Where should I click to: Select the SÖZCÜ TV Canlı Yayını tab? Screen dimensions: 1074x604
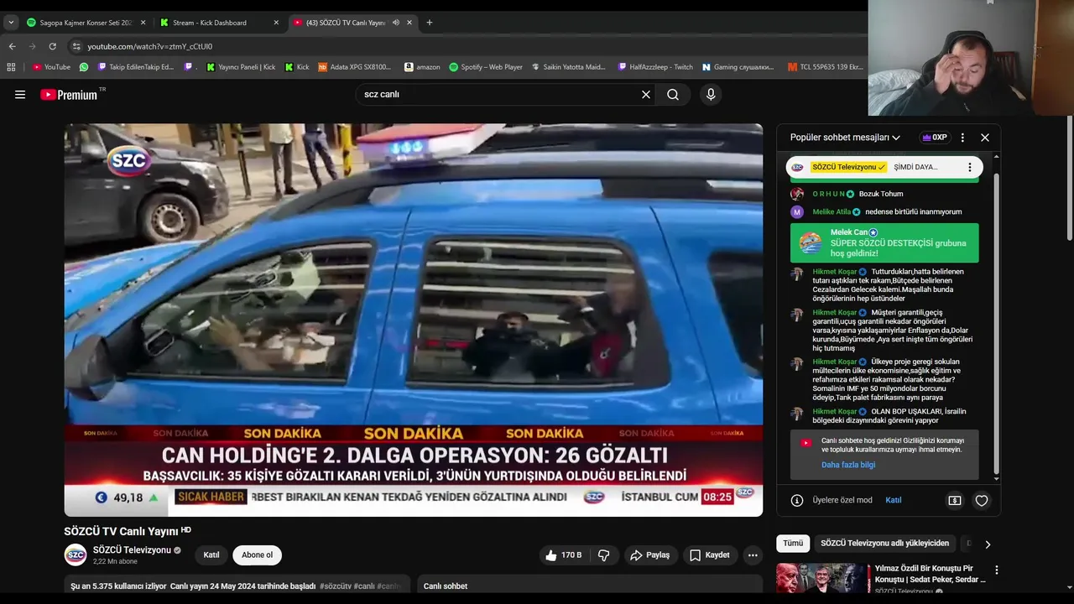346,23
